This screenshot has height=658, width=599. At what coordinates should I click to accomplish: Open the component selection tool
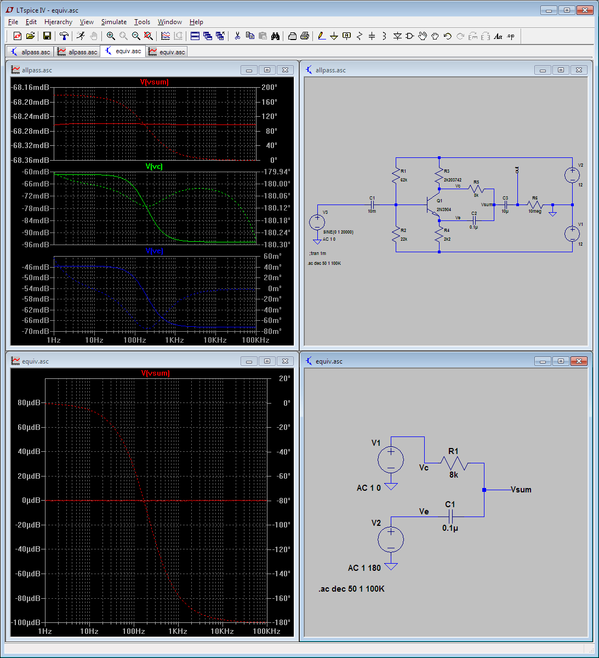[x=409, y=36]
